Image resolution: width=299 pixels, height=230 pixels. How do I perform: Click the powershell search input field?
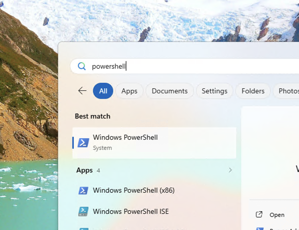tap(185, 66)
